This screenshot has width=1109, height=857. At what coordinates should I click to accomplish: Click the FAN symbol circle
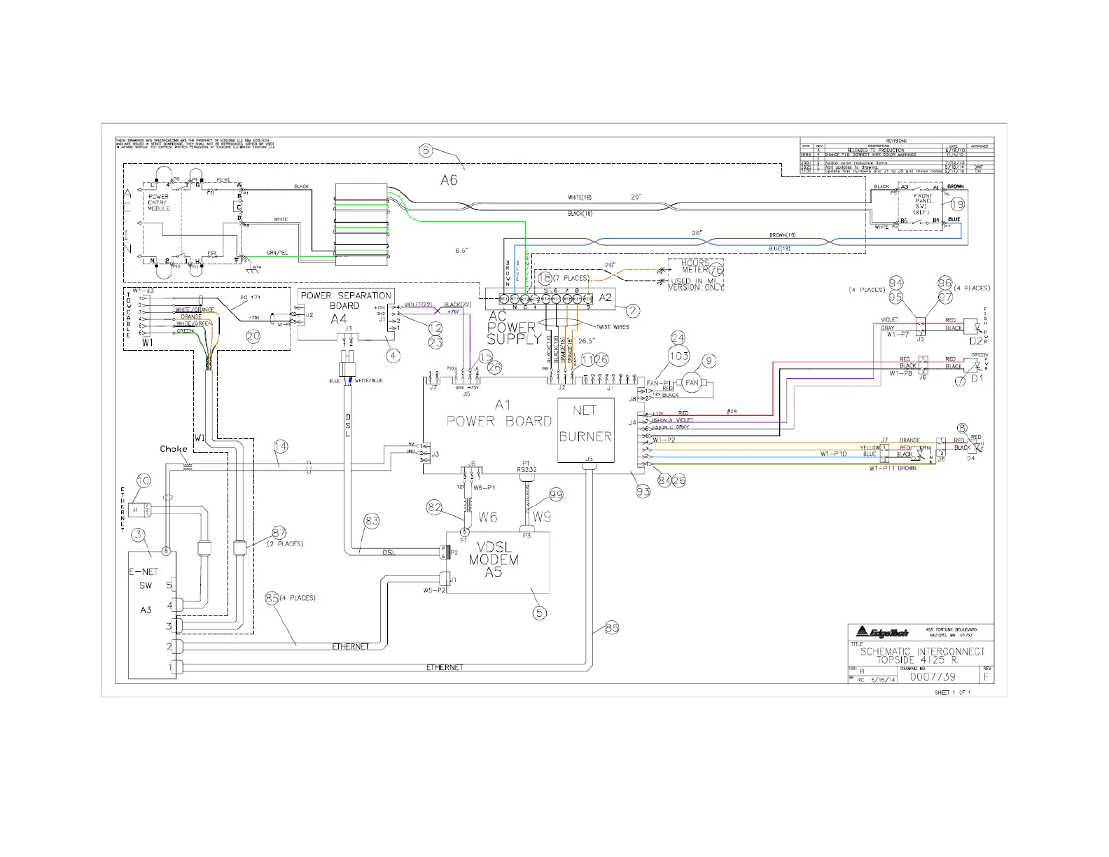pyautogui.click(x=692, y=382)
